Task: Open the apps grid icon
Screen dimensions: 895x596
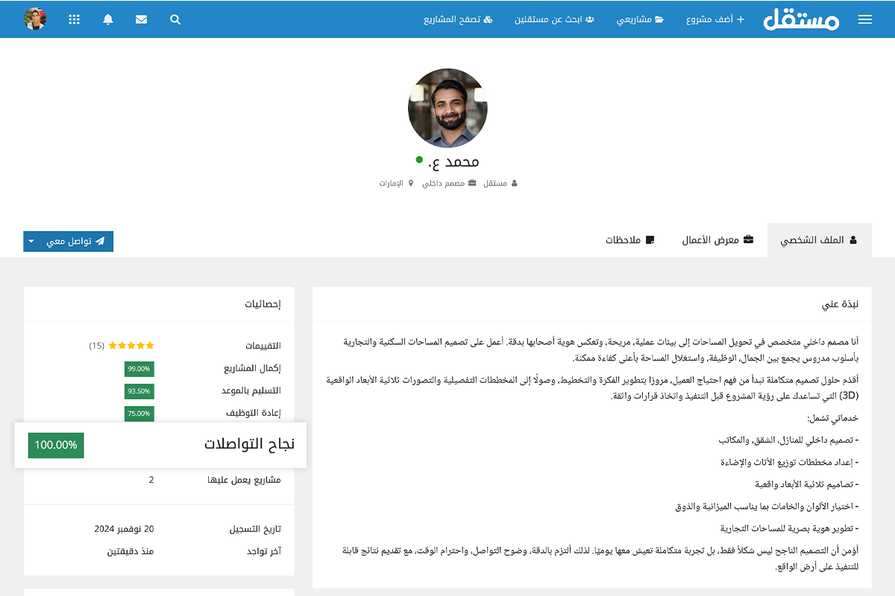Action: [74, 19]
